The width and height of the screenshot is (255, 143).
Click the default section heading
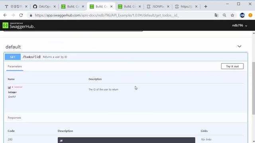[x=13, y=47]
